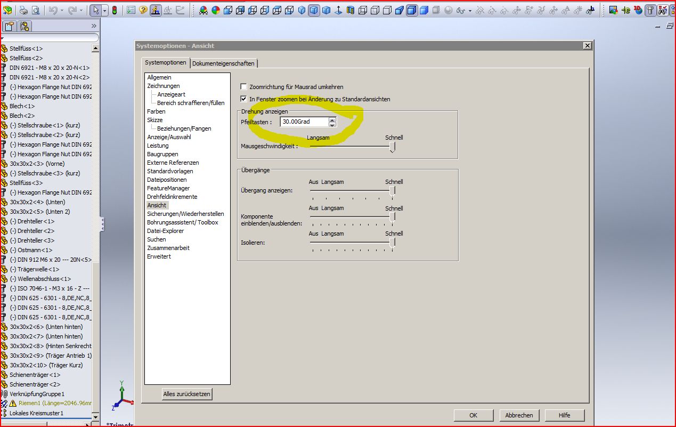Open the Select tool dropdown arrow
Image resolution: width=676 pixels, height=427 pixels.
point(104,10)
